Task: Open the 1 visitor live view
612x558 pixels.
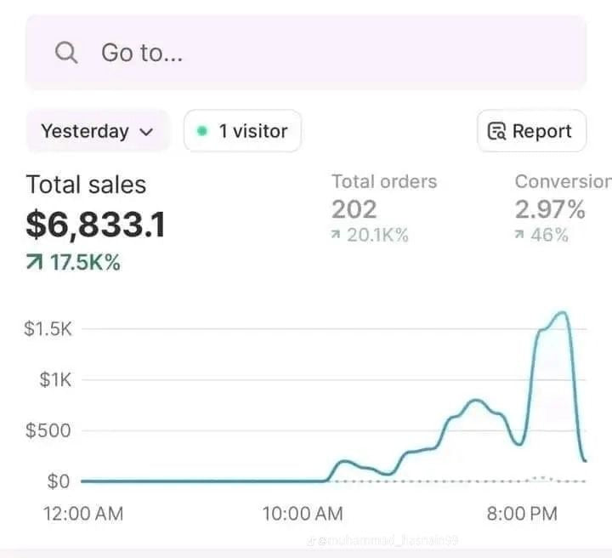Action: point(242,132)
